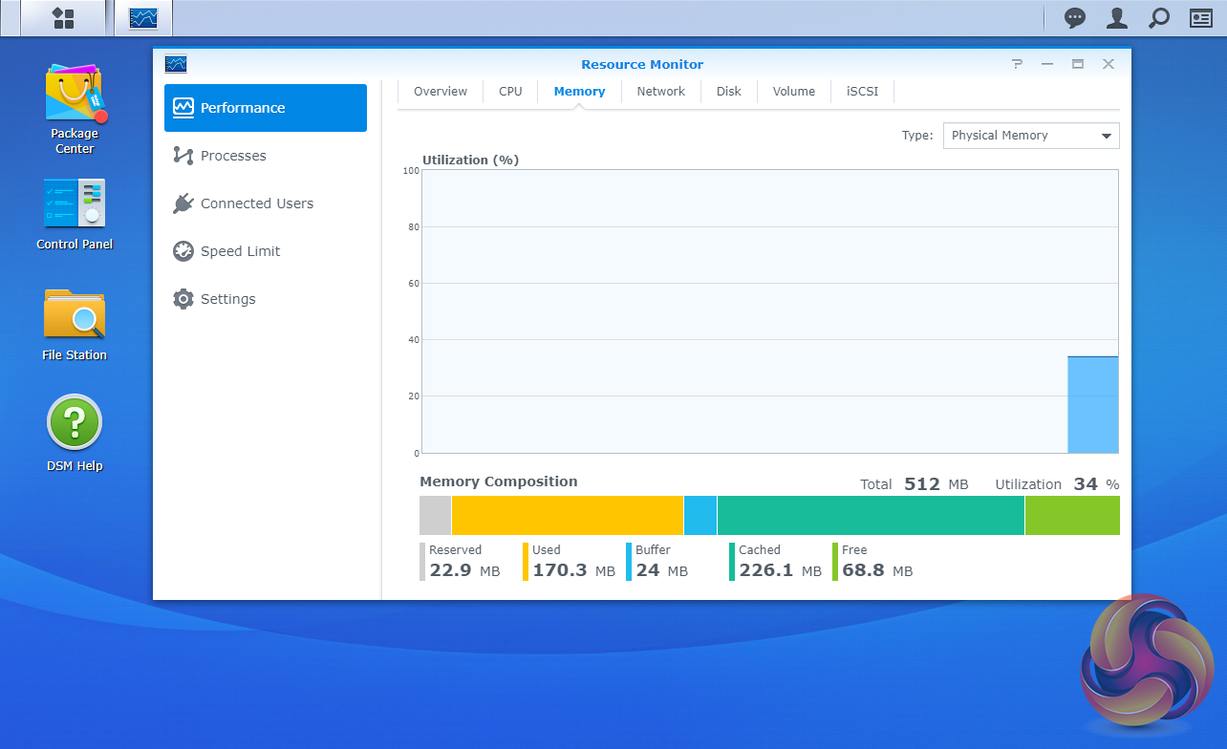
Task: Select Speed Limit in sidebar
Action: coord(240,251)
